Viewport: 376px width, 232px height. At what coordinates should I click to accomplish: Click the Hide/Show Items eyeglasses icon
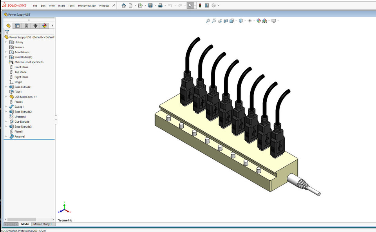coord(250,21)
